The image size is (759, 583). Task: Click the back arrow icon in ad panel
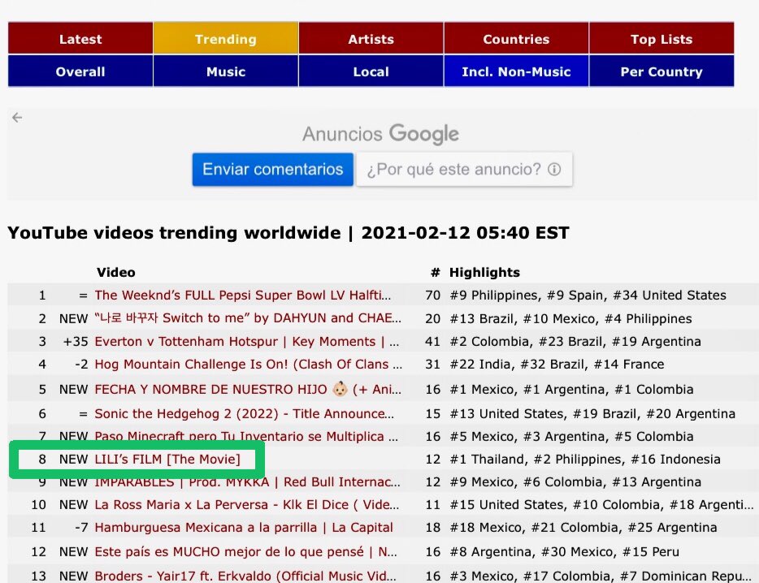coord(17,118)
